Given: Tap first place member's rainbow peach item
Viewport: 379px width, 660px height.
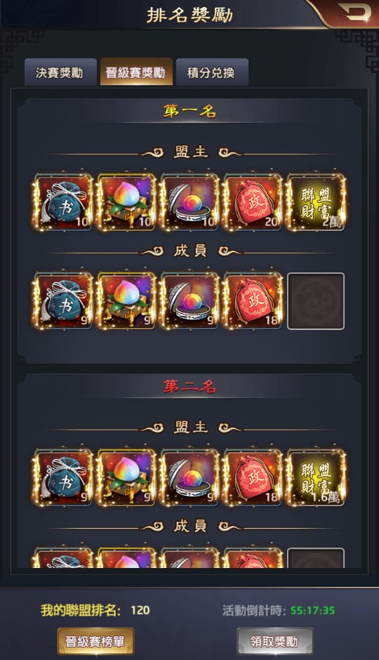Looking at the screenshot, I should 126,301.
